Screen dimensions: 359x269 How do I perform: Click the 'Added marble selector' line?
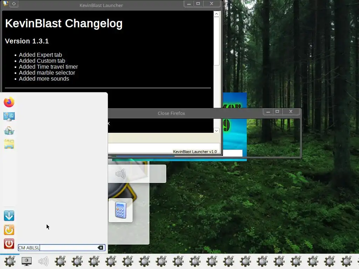coord(47,73)
